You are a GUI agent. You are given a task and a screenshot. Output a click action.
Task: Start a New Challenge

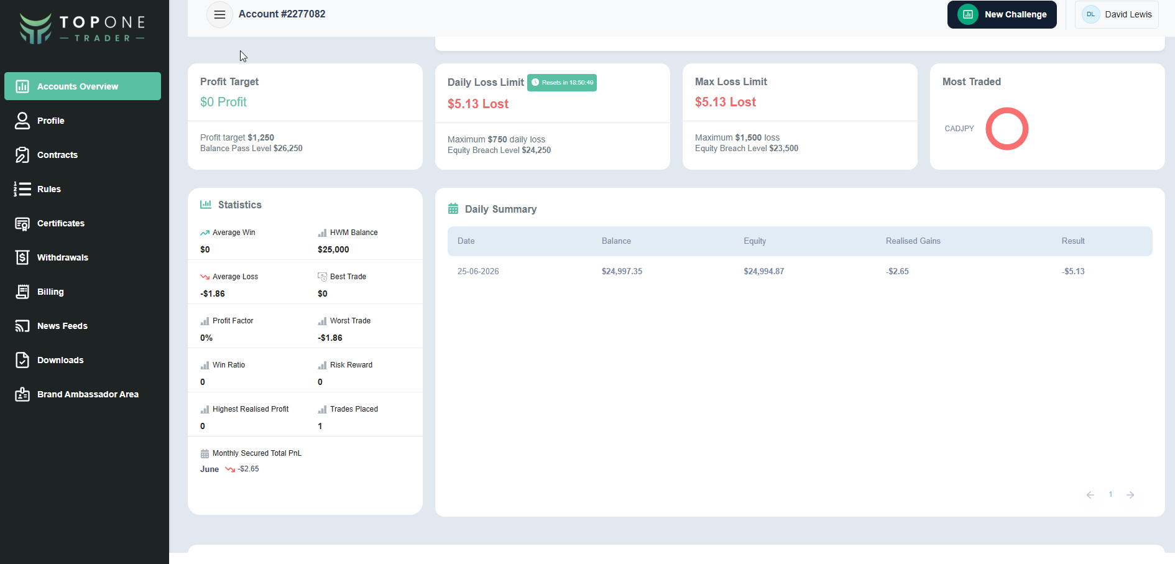1002,14
